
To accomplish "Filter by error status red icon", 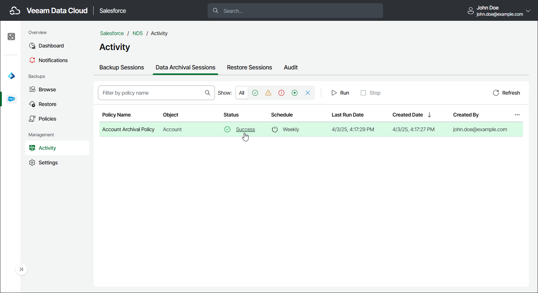I will (281, 93).
